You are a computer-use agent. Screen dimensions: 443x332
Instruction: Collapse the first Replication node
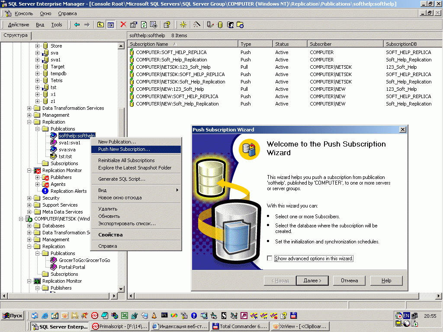pyautogui.click(x=29, y=122)
